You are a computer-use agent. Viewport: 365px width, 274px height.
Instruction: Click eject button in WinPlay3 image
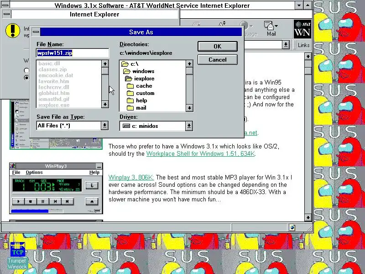92,201
